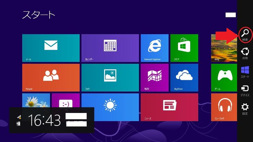Open the 設定 (Settings) gear charm
This screenshot has height=142, width=253.
pyautogui.click(x=245, y=109)
